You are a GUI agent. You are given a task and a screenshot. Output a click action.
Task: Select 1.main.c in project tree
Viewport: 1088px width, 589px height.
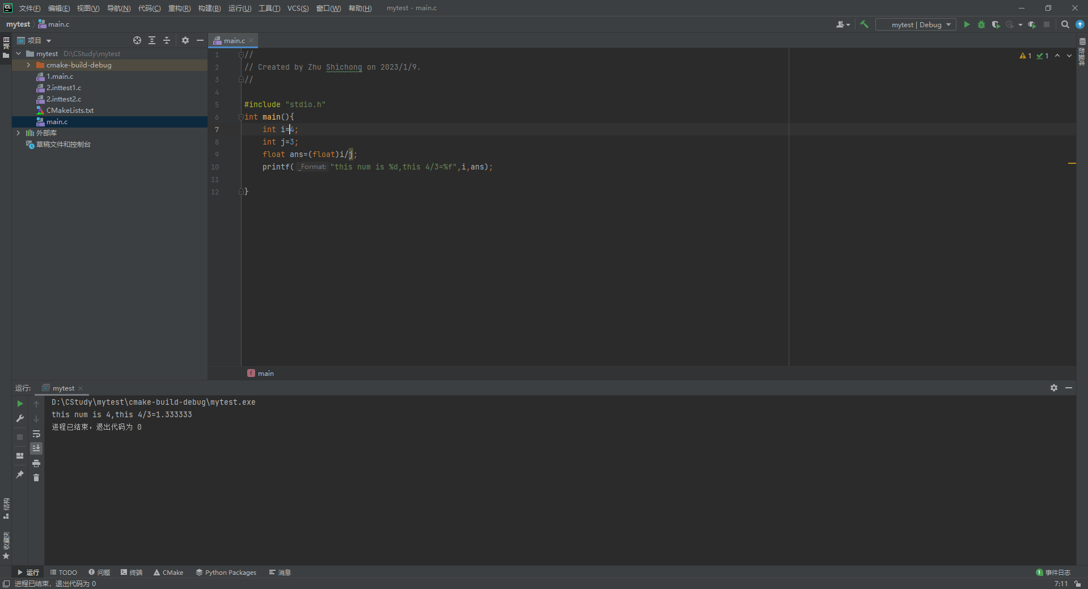60,77
